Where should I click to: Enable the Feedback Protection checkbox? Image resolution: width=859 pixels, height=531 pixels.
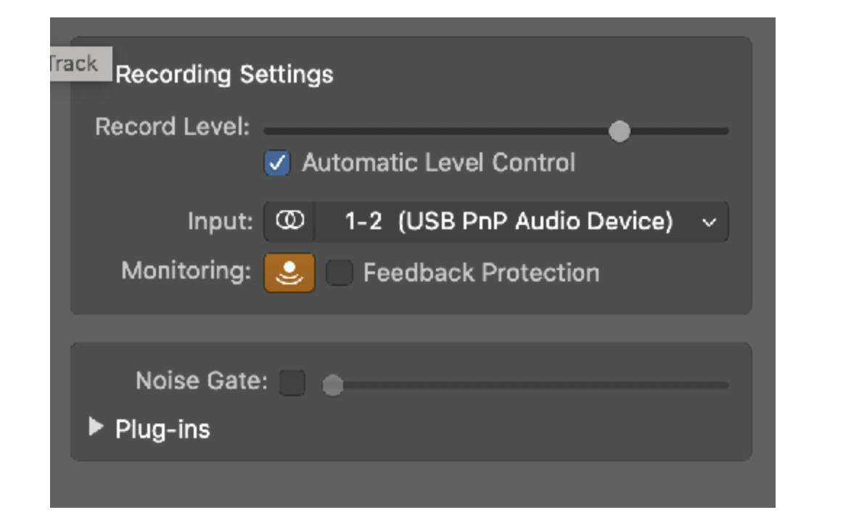[x=339, y=273]
